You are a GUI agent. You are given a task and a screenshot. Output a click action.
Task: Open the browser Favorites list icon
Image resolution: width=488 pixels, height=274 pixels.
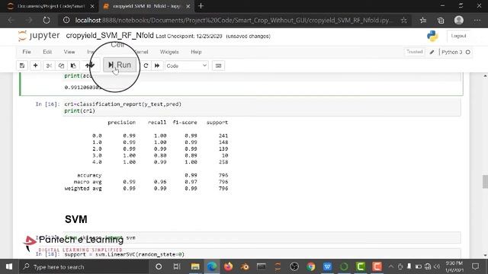423,21
